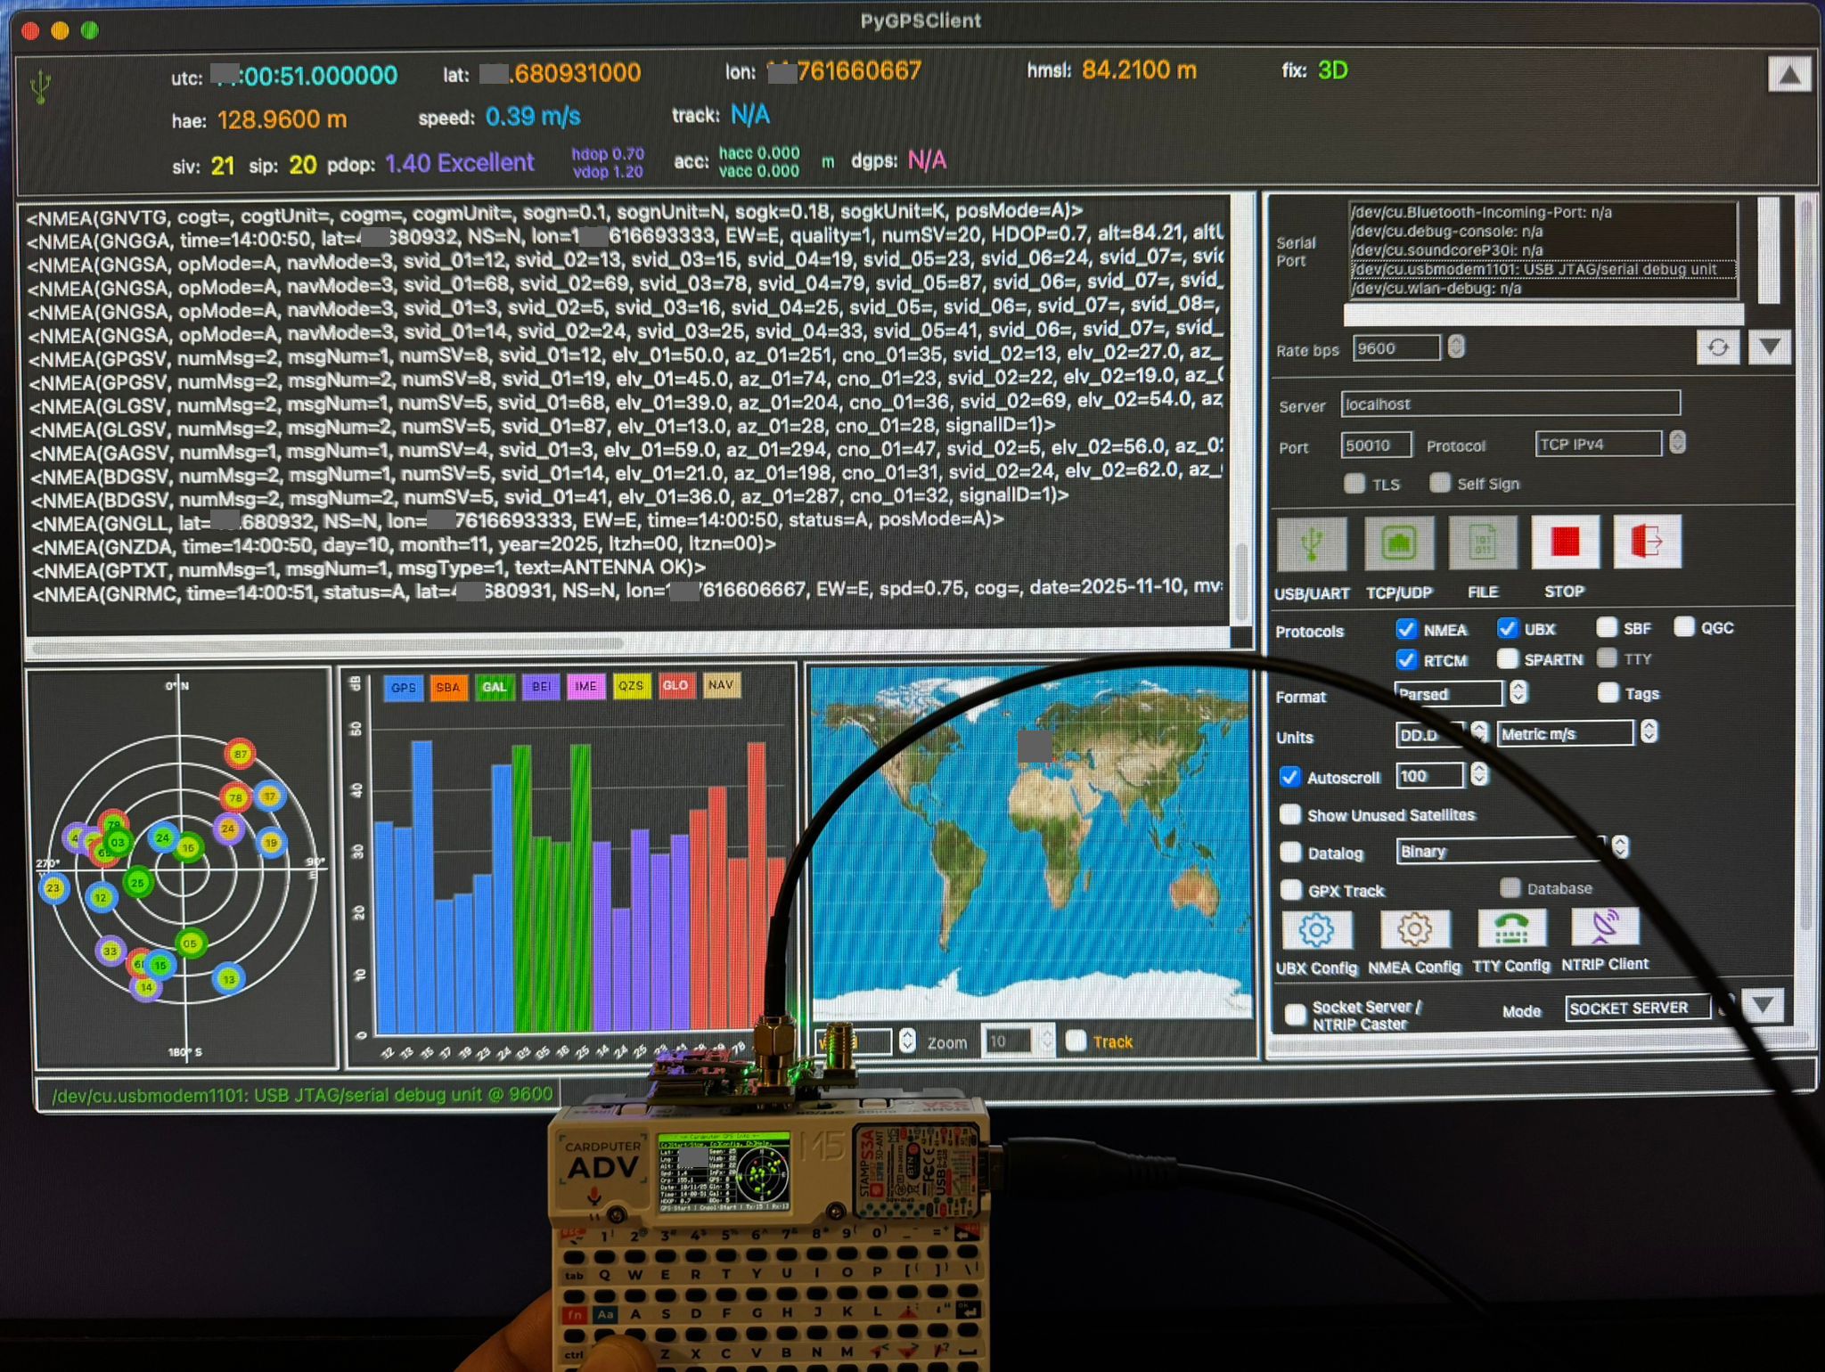Uncheck the NMEA protocol checkbox
The height and width of the screenshot is (1372, 1825).
coord(1406,629)
